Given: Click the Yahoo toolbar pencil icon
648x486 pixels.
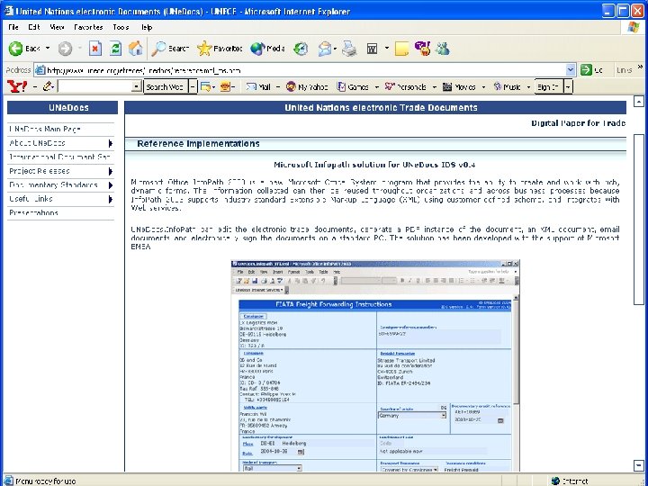Looking at the screenshot, I should point(48,86).
